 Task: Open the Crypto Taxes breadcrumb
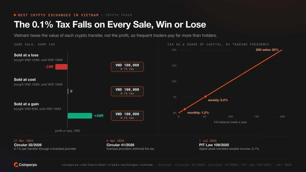click(x=119, y=15)
